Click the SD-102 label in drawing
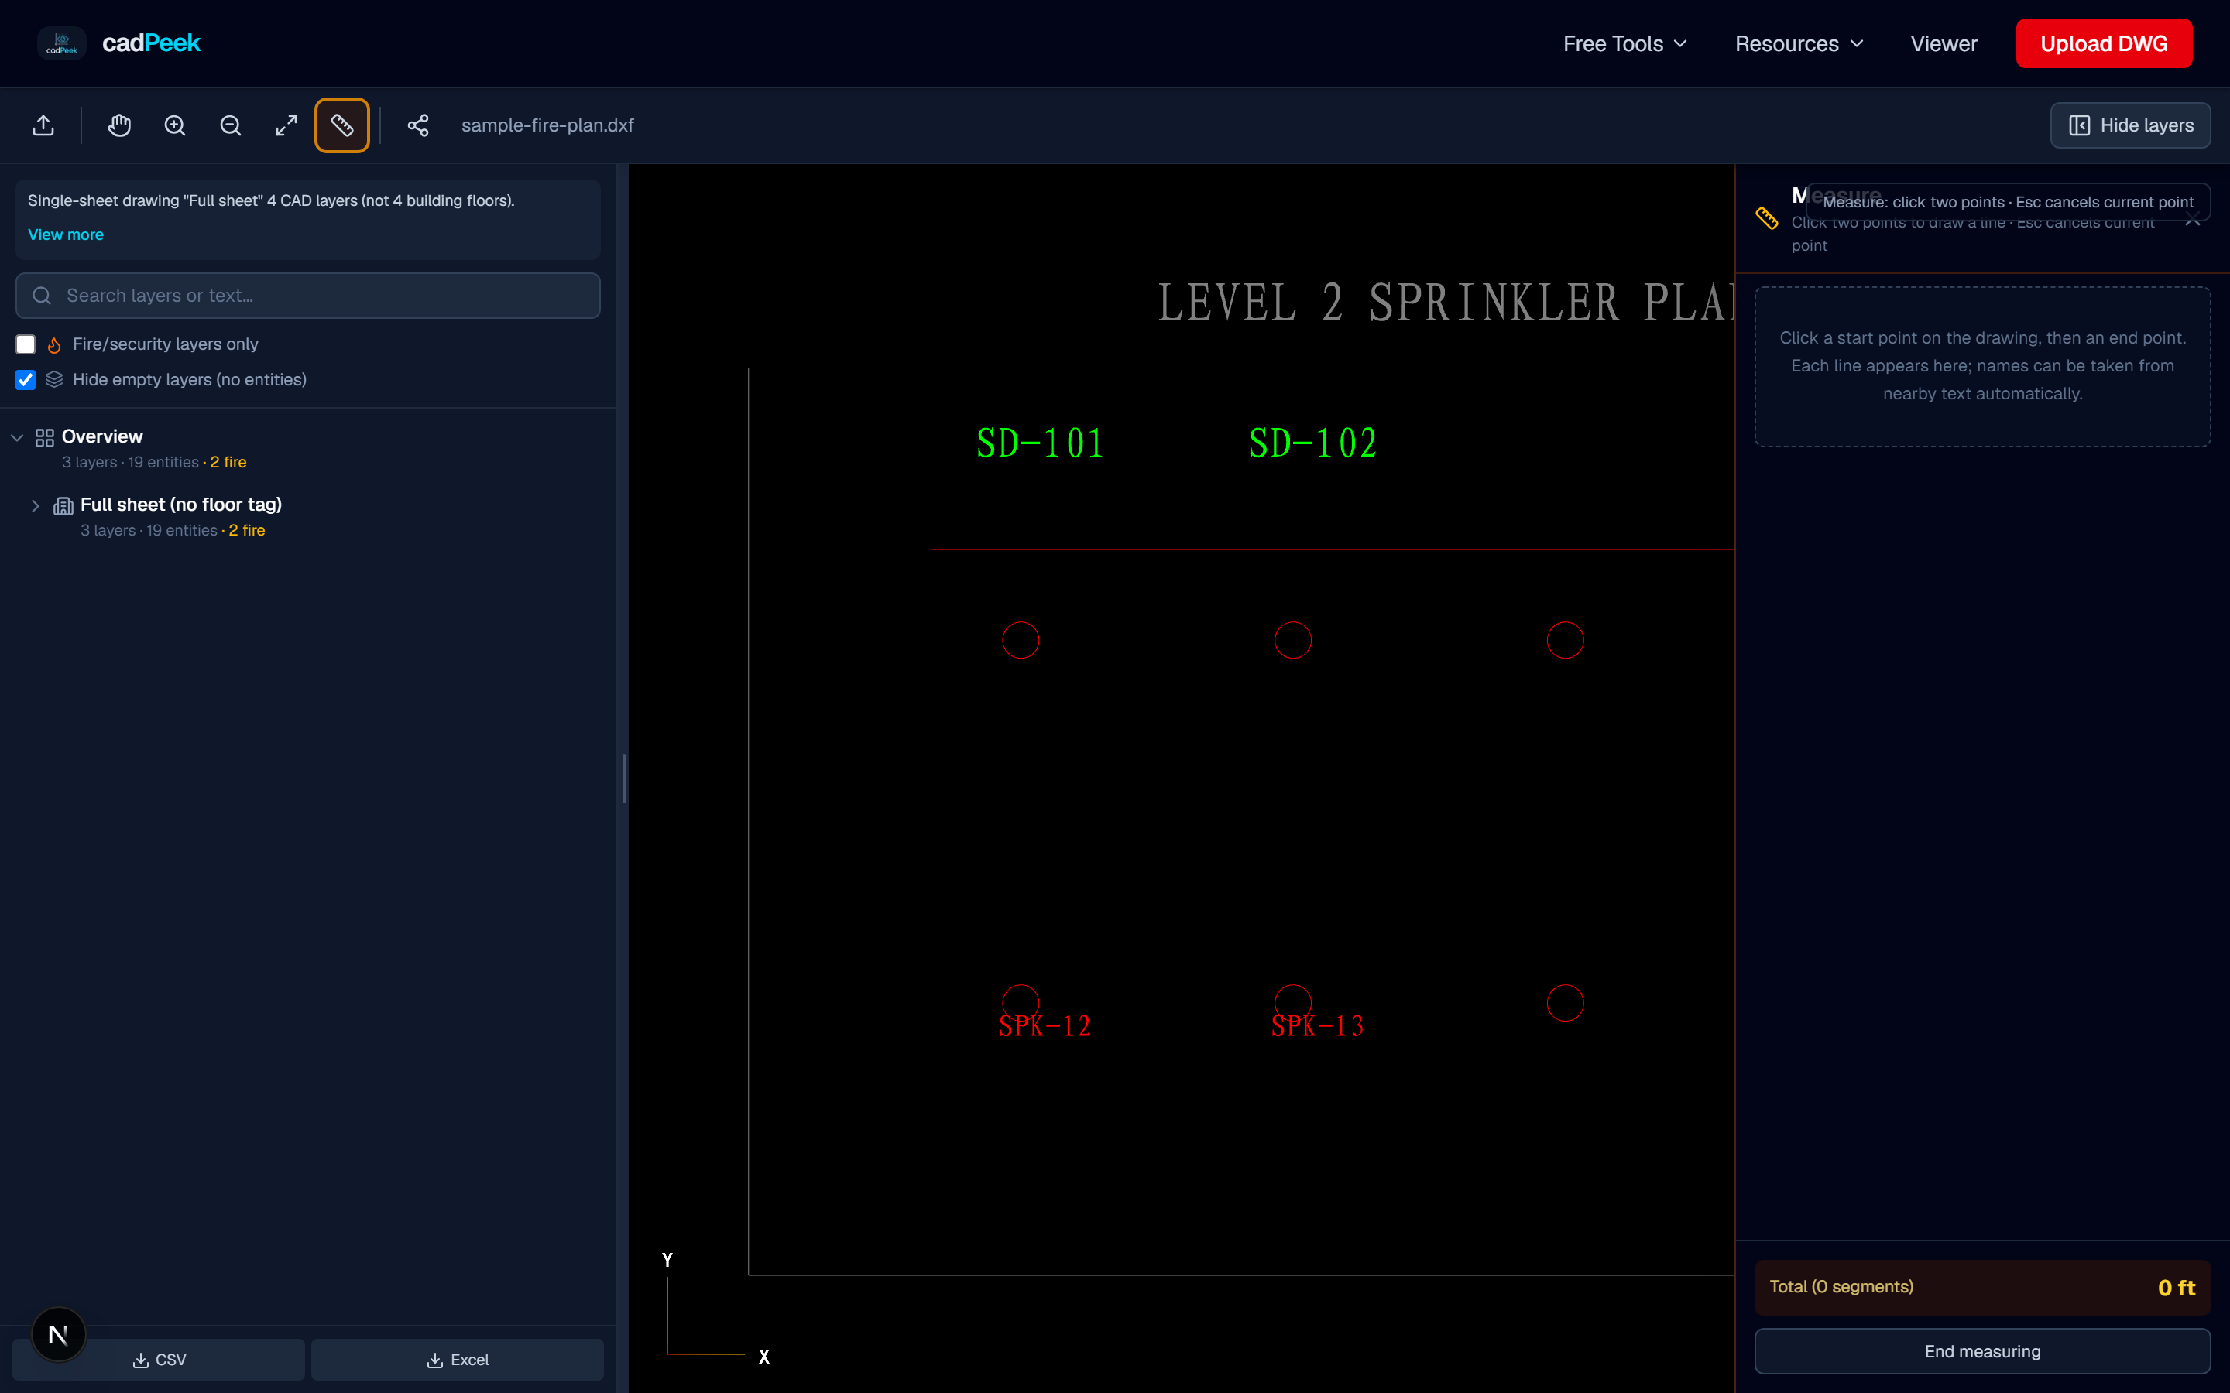 click(x=1312, y=443)
